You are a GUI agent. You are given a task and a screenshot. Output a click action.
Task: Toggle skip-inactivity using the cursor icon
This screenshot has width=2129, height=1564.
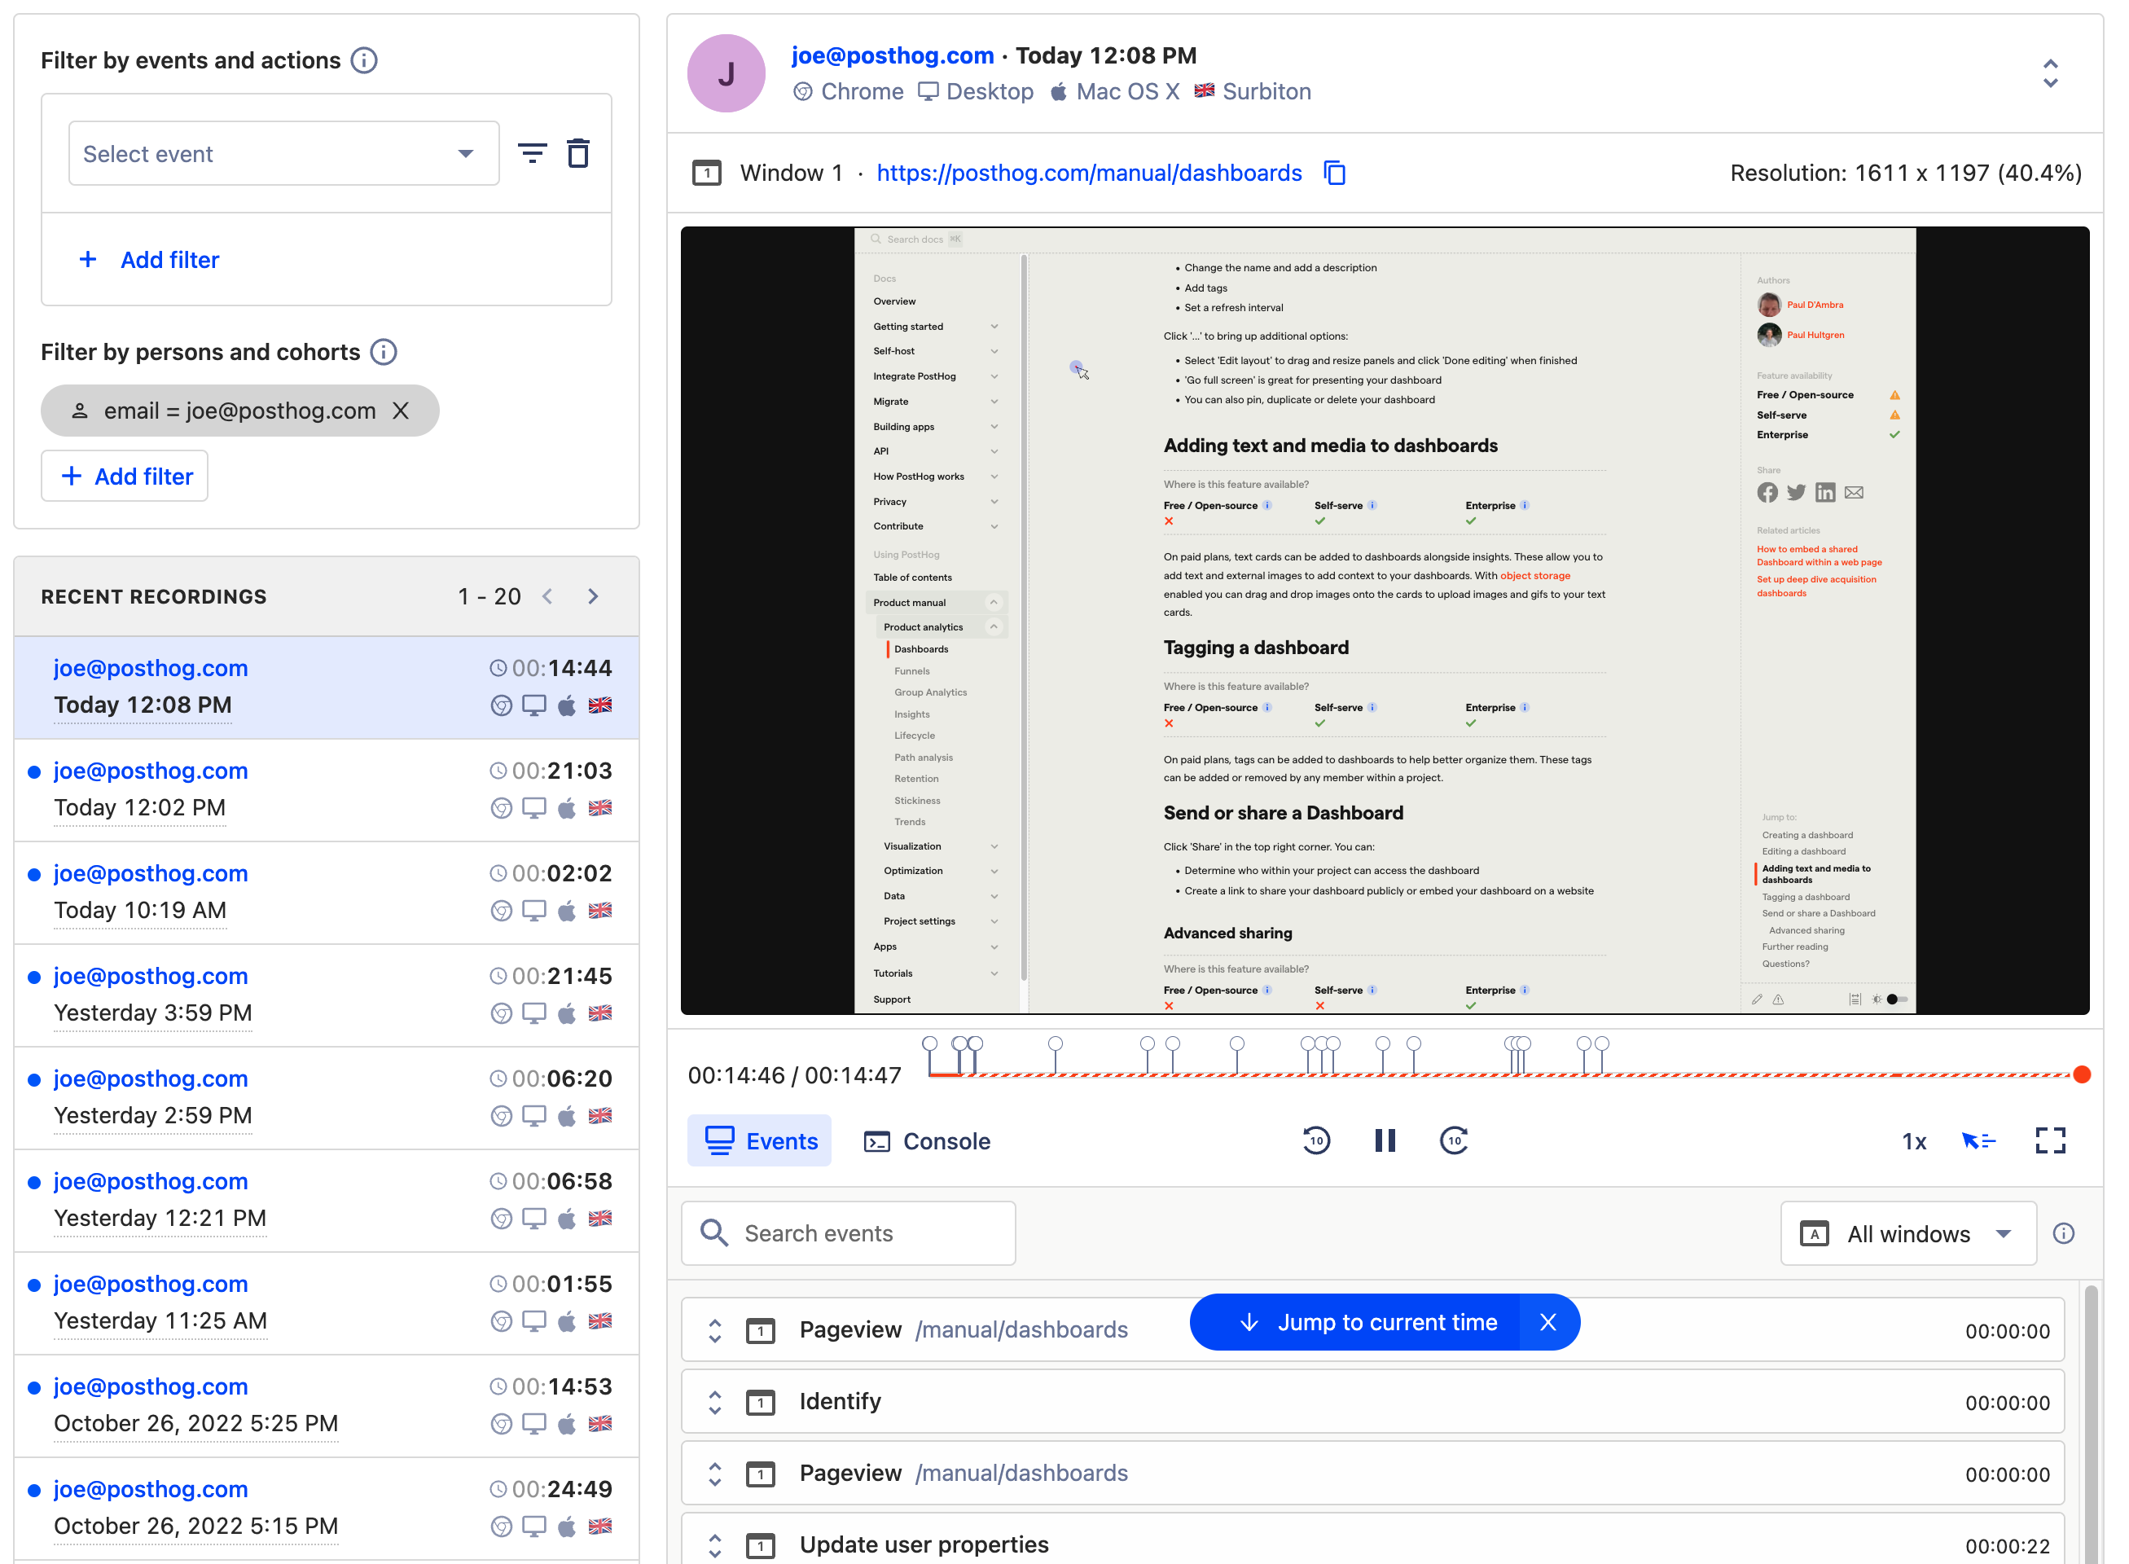coord(1978,1140)
